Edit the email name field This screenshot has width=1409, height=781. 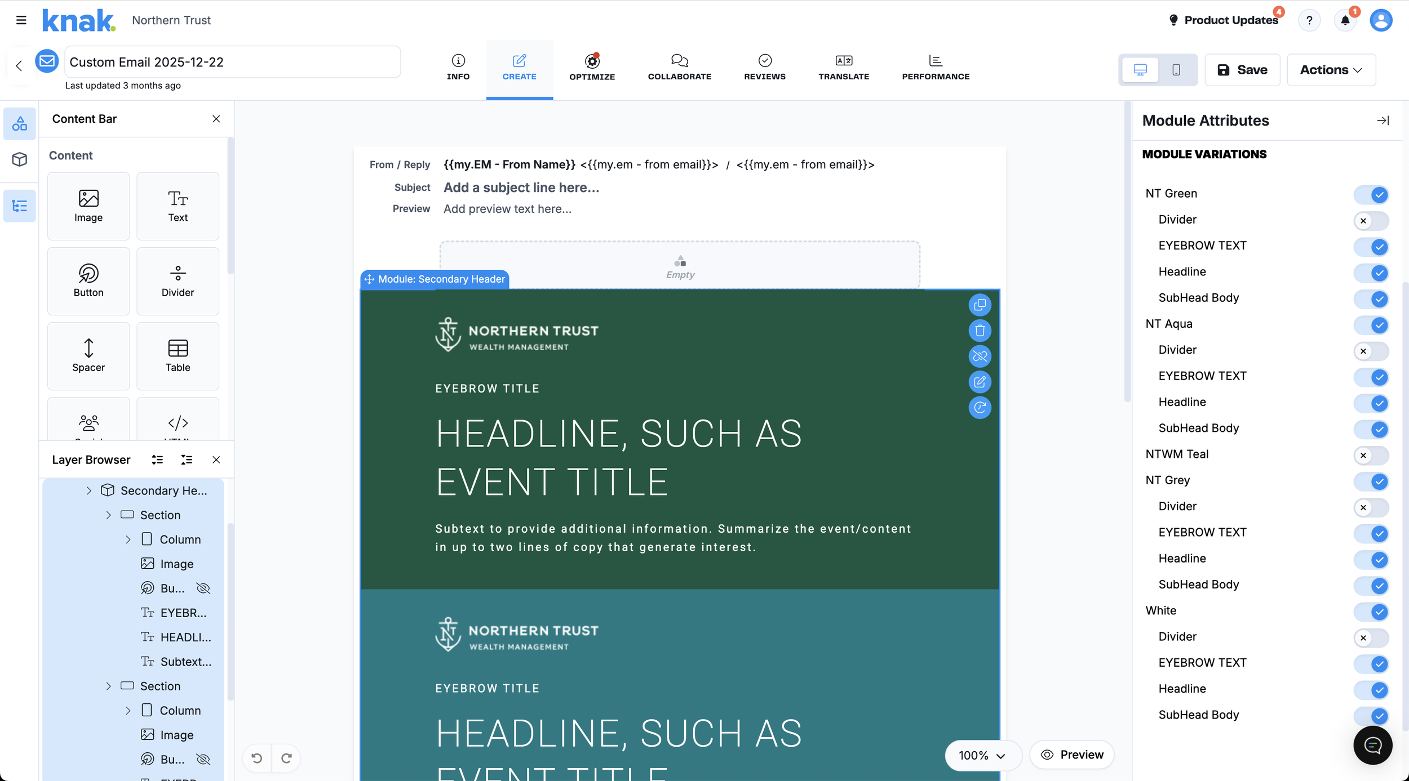coord(233,62)
